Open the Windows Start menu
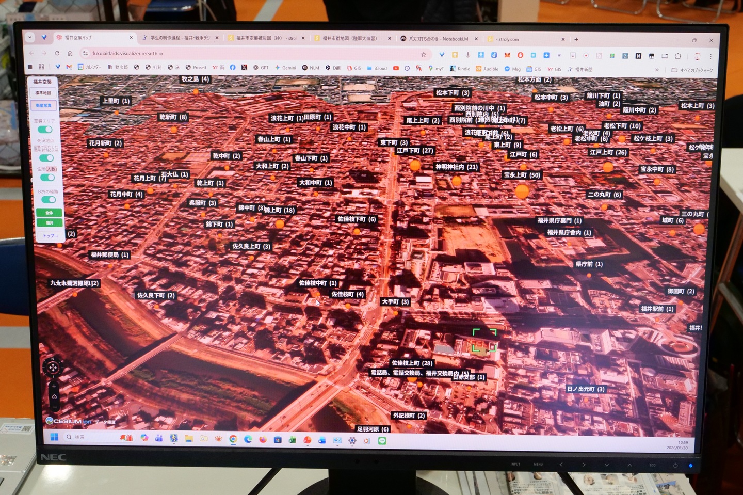Viewport: 743px width, 495px height. [x=54, y=437]
